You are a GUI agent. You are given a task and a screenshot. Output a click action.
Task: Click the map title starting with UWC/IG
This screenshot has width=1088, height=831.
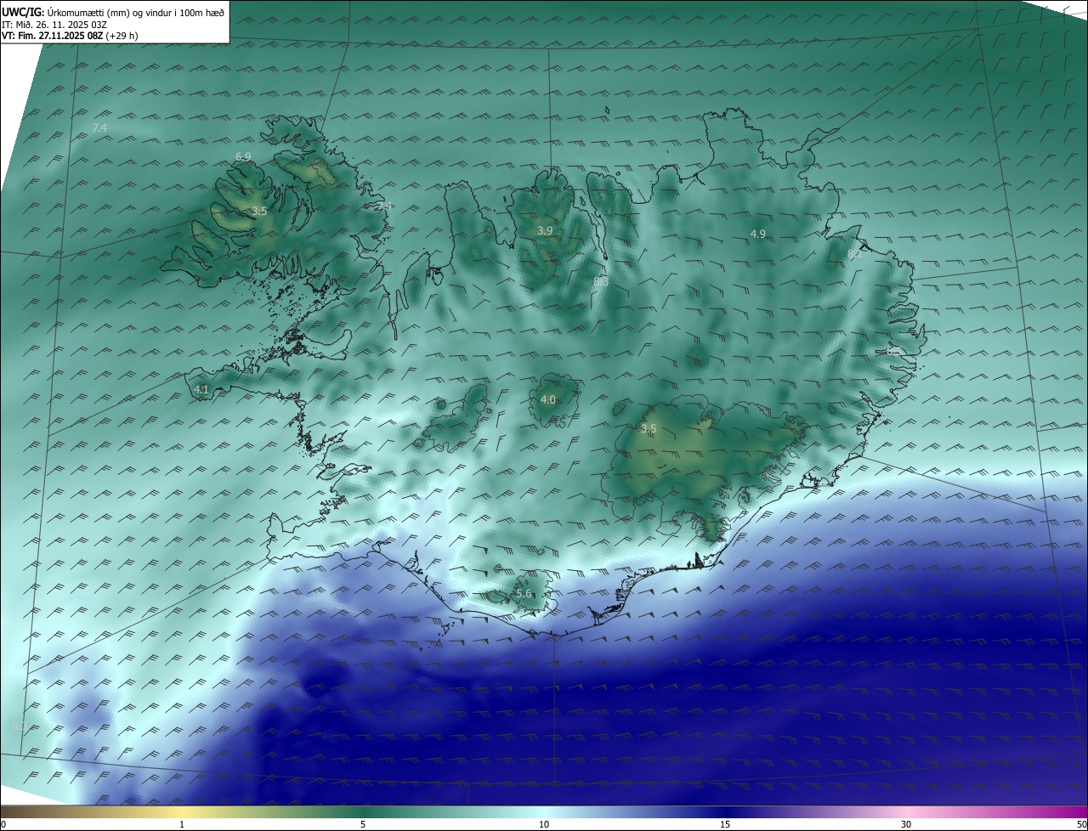pos(113,12)
